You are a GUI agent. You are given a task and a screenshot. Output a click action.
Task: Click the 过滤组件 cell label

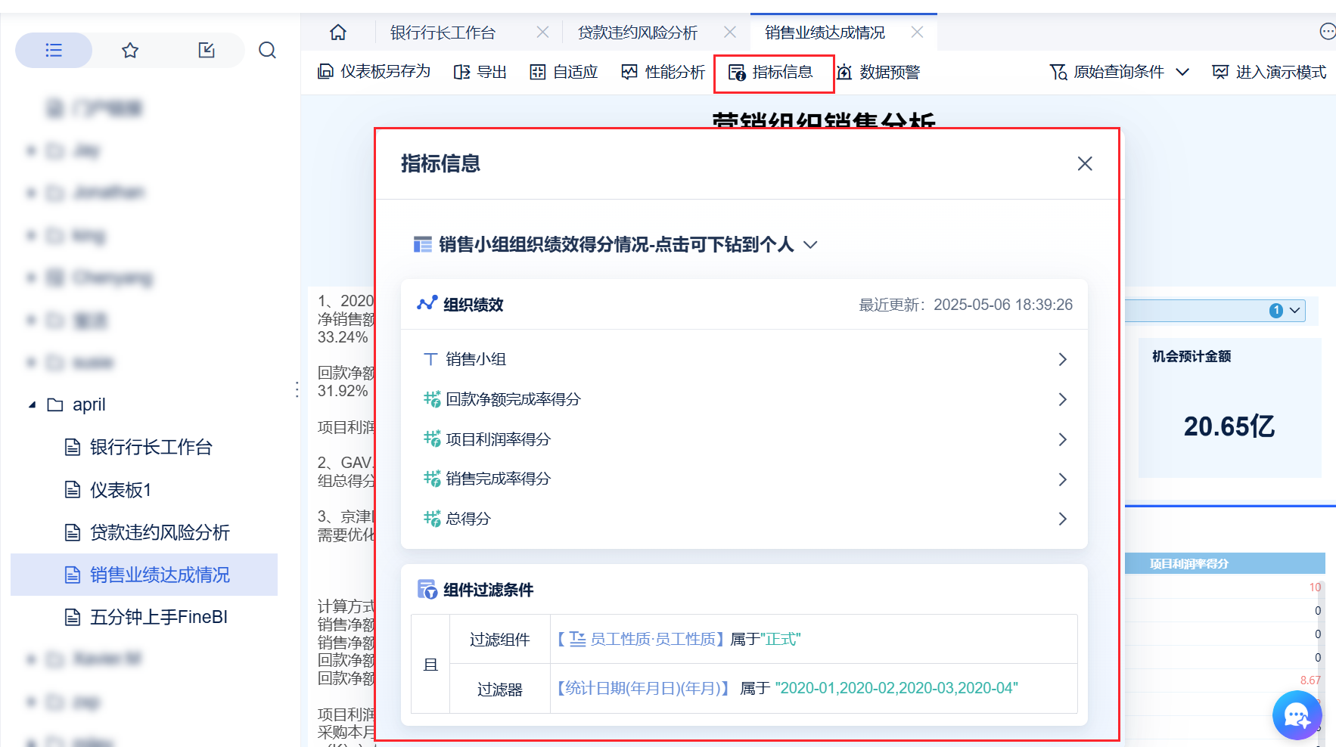[x=500, y=640]
